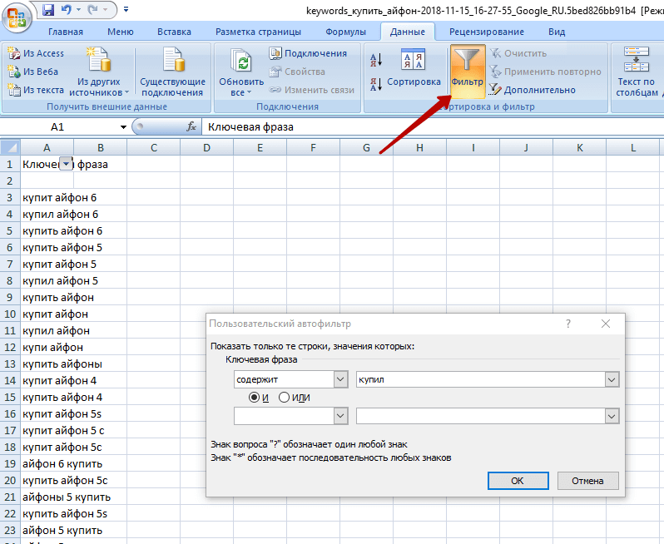Open the Existing Connections icon
Viewport: 664px width, 544px height.
click(172, 62)
